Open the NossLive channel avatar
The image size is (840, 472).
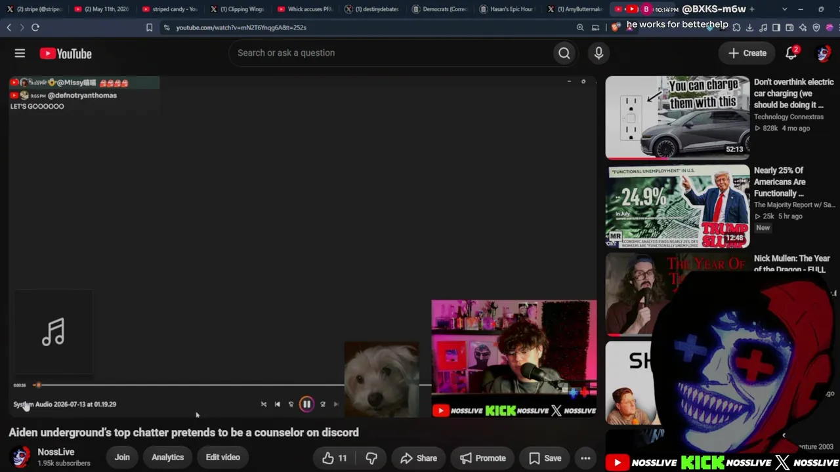(20, 457)
